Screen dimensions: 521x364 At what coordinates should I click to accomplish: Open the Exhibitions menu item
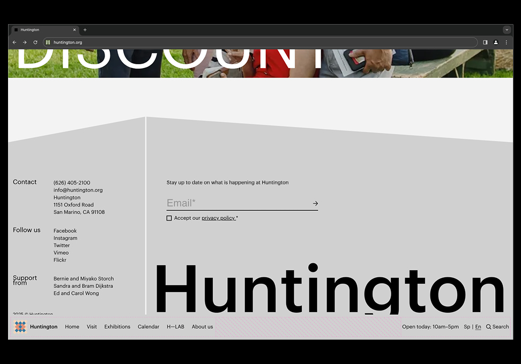117,327
